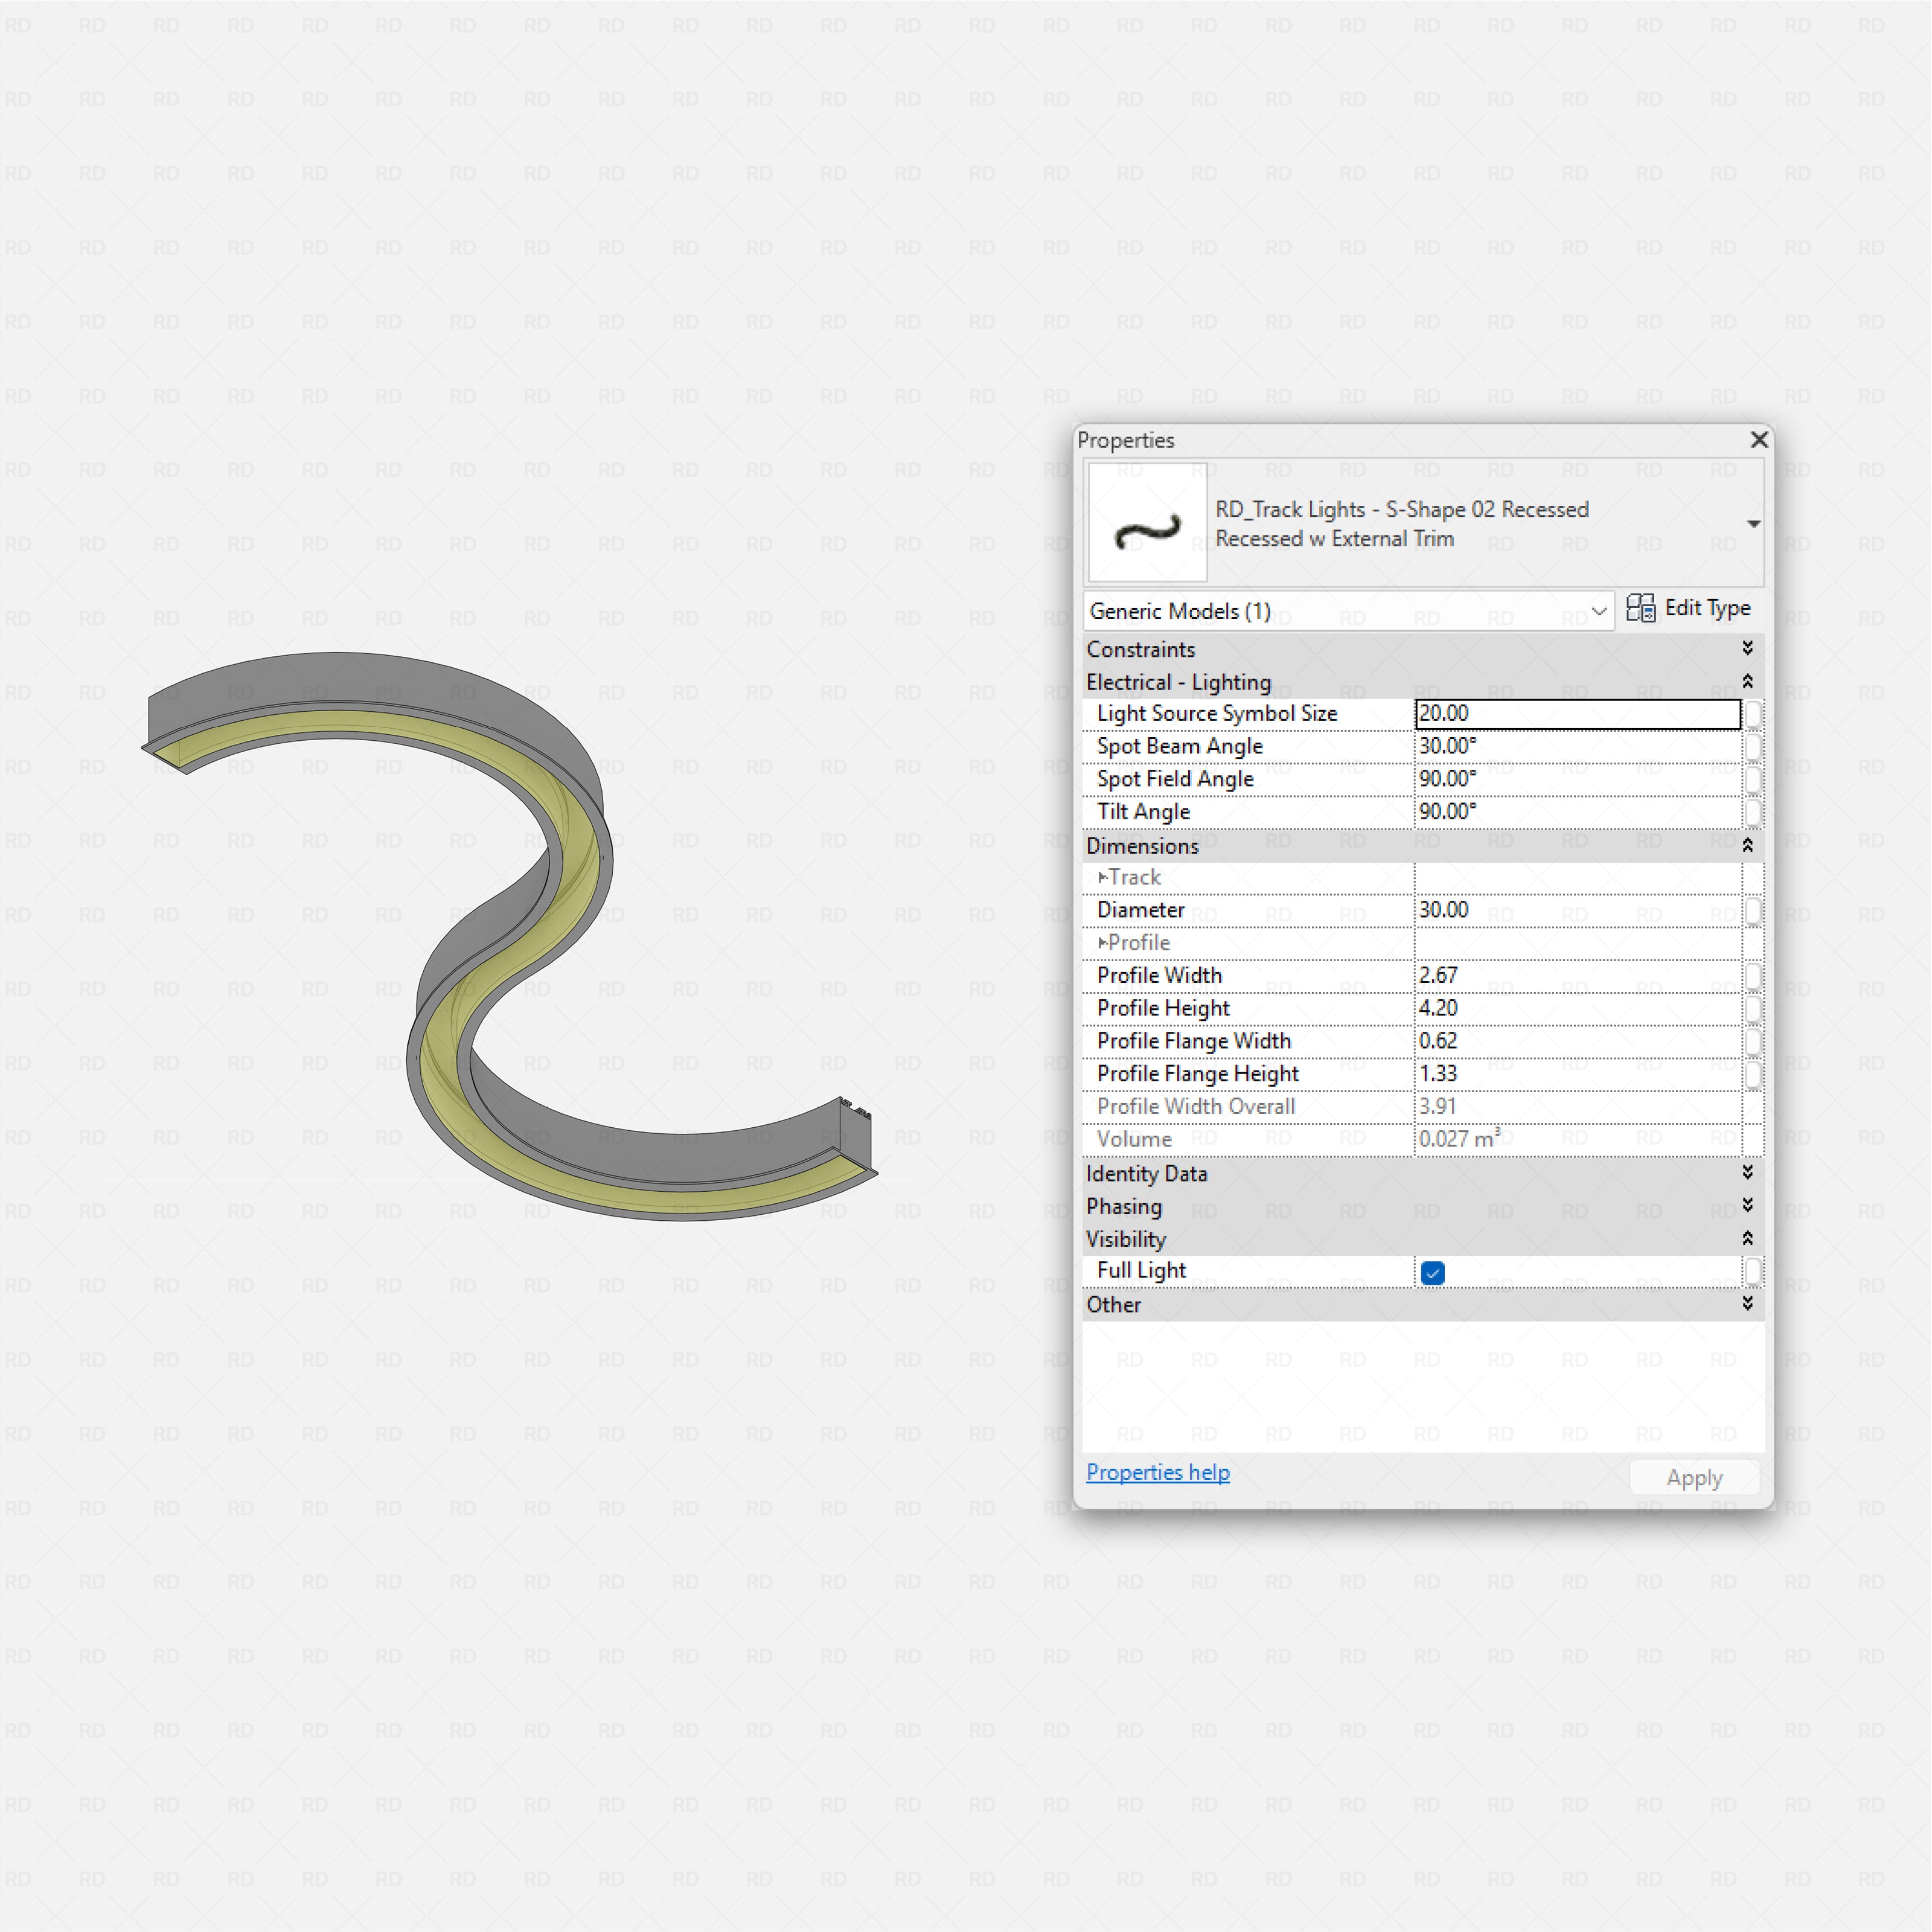Open the Properties help link
The image size is (1932, 1932).
click(x=1157, y=1472)
